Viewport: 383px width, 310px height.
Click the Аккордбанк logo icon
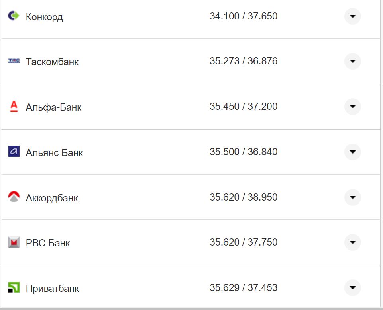tap(14, 197)
